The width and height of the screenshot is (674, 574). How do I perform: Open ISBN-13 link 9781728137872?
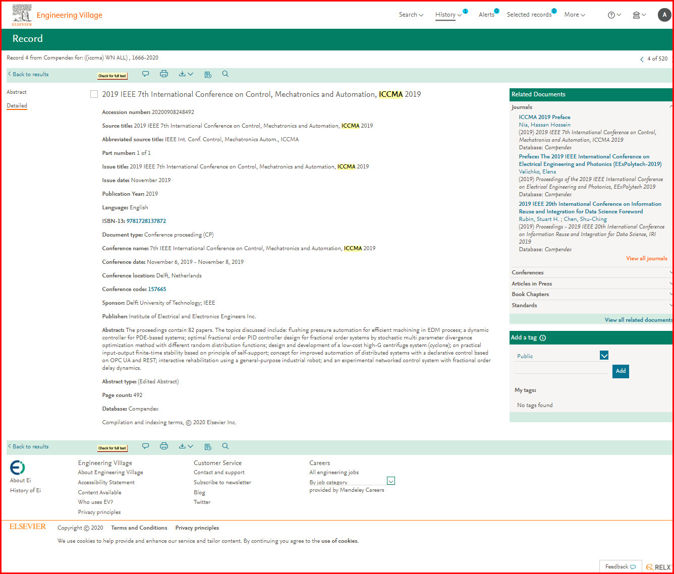[146, 221]
